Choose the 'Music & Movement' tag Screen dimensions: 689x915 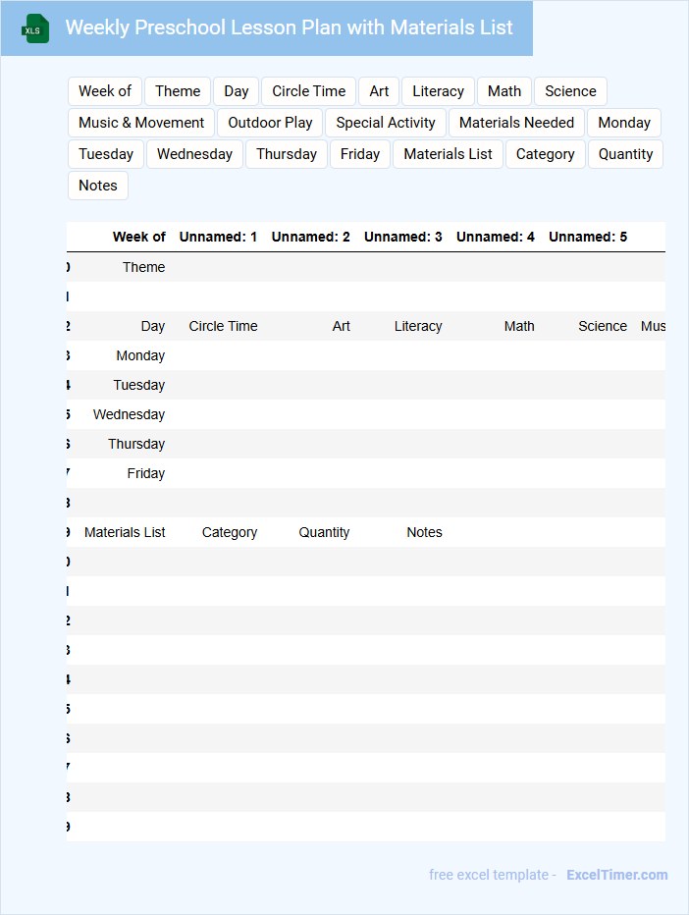pos(141,123)
